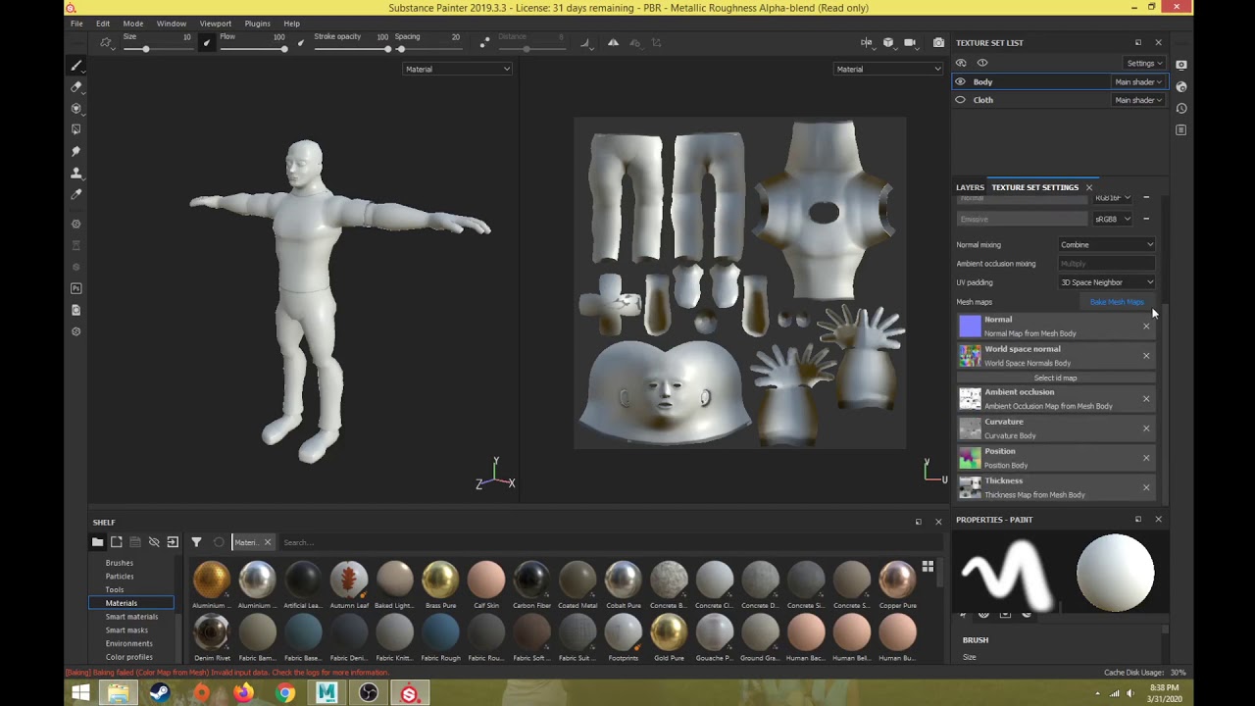Open the Texture Set List Settings dropdown

coord(1144,64)
